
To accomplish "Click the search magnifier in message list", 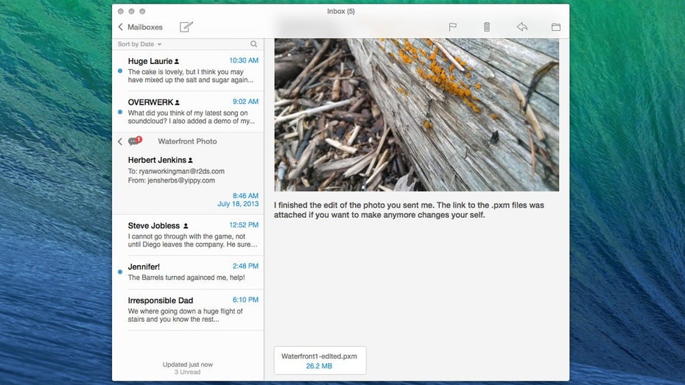I will click(x=253, y=44).
